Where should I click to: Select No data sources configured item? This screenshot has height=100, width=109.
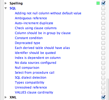pyautogui.click(x=35, y=63)
